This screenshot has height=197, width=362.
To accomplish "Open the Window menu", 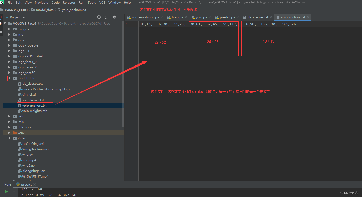I will coord(114,2).
